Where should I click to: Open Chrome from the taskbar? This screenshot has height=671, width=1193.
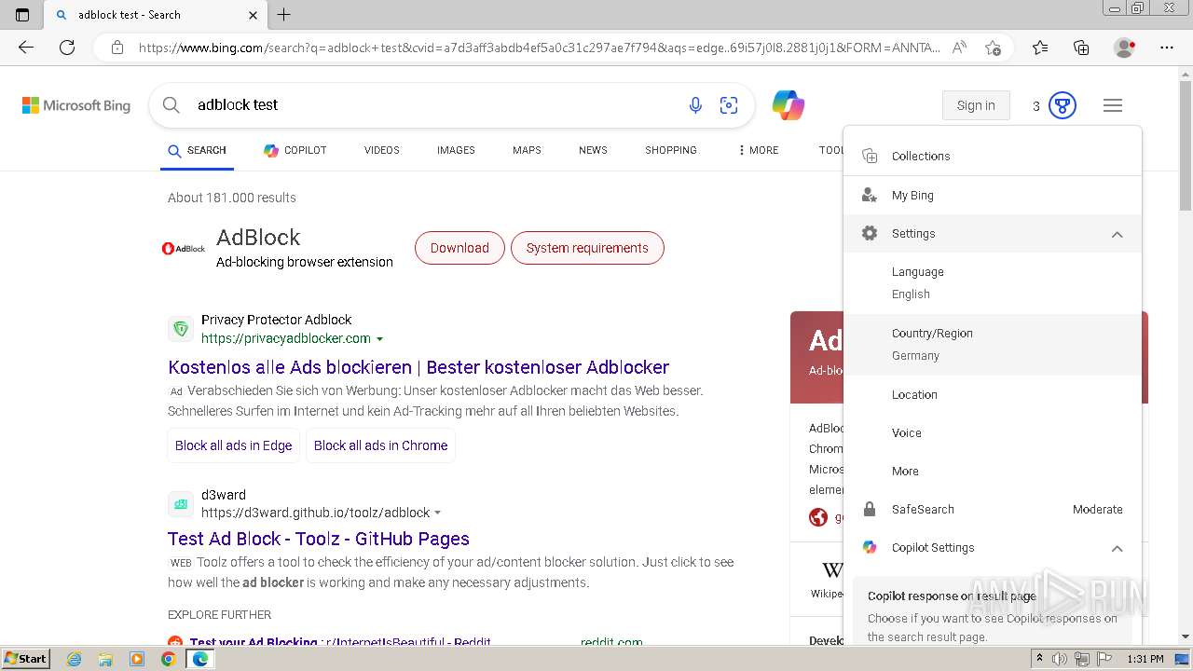pos(168,659)
